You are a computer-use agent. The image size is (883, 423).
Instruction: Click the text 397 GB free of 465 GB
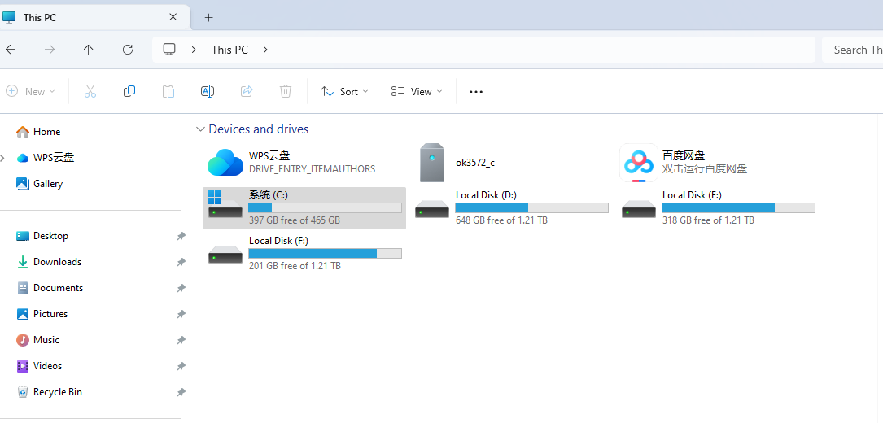(x=295, y=220)
